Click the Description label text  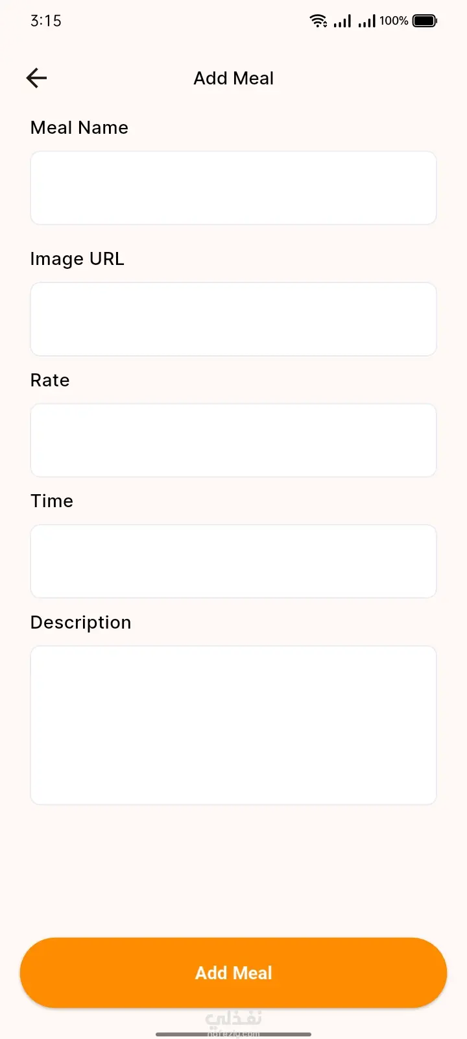pos(81,622)
